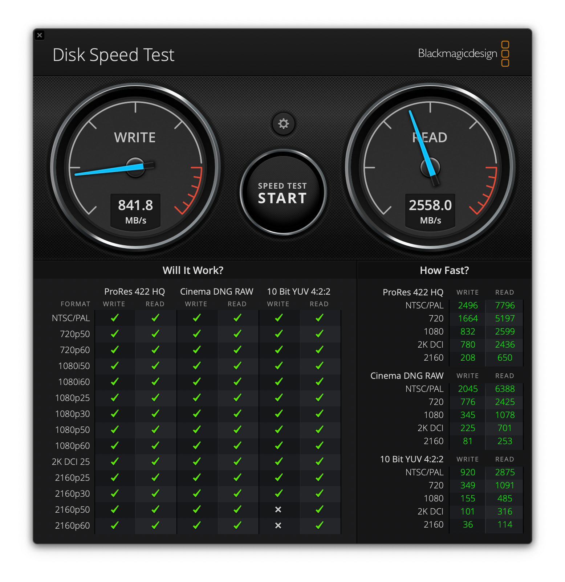Click the Cinema DNG NTSC/PAL write value 2045
This screenshot has height=582, width=565.
point(468,389)
